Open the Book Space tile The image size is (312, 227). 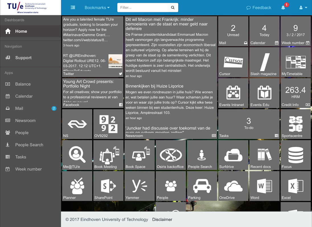139,155
